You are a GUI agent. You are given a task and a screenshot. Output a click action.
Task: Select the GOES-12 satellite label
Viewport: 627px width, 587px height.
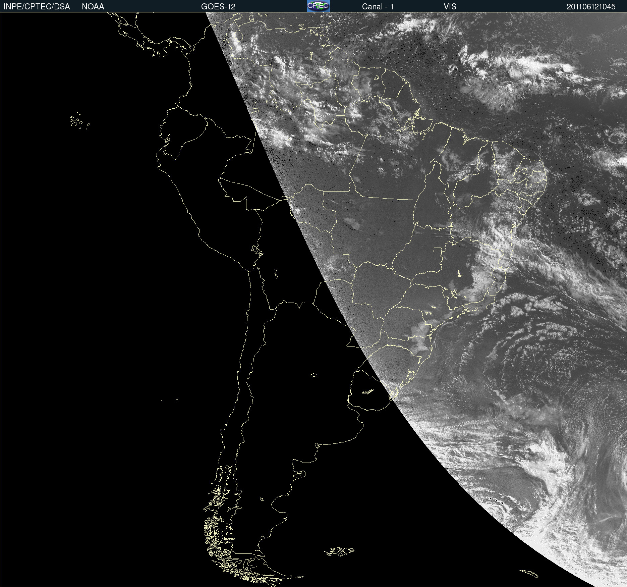218,7
